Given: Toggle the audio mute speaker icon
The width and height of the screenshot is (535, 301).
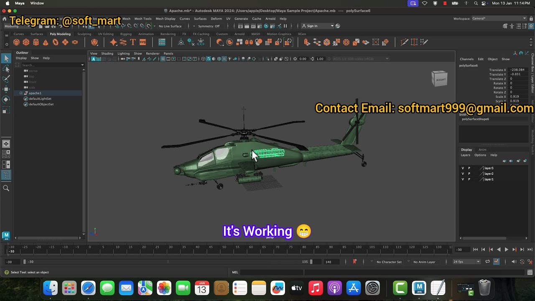Looking at the screenshot, I should (514, 262).
